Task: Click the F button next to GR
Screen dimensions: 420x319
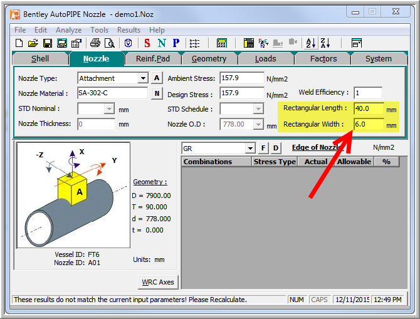Action: click(263, 148)
